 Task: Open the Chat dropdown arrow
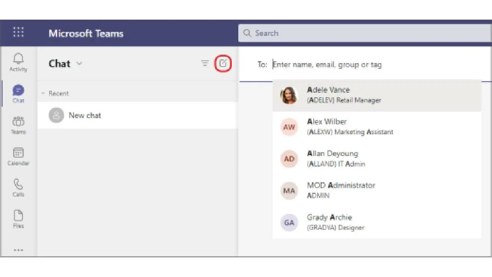coord(79,64)
